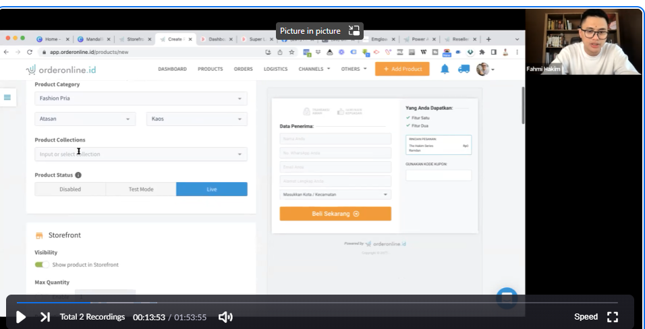Open Picture in picture mode

tap(320, 31)
